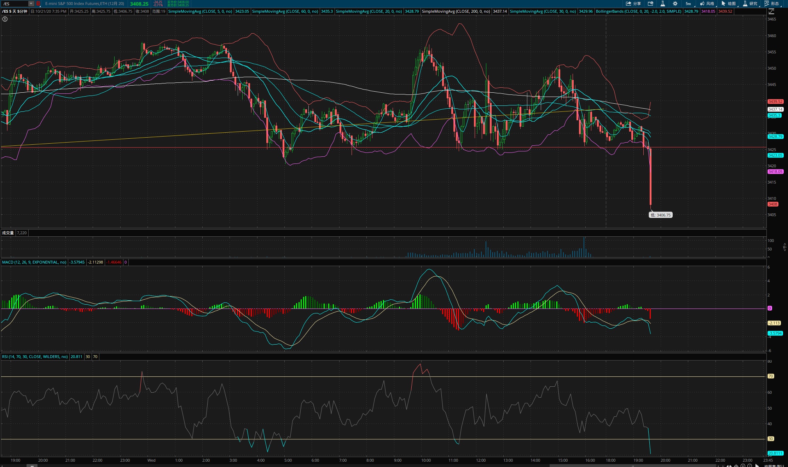Click the 买方价 bid price text

[x=178, y=2]
